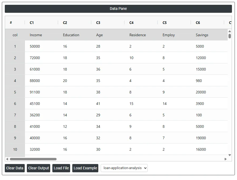
Task: Click the Income cell 61000
Action: [x=41, y=69]
